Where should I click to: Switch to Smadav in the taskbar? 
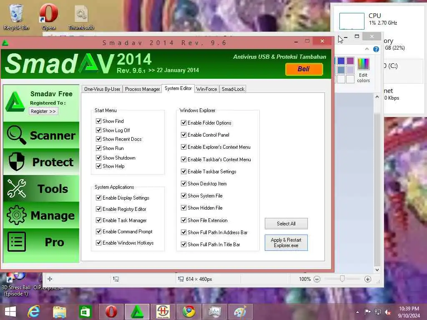click(137, 312)
